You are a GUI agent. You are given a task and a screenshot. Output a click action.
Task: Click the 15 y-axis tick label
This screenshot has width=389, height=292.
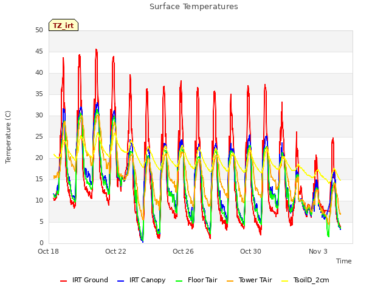point(39,179)
